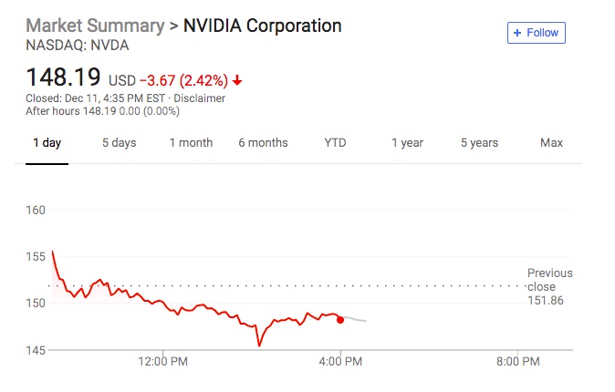Switch to the 5 years tab
Screen dimensions: 615x392
[x=479, y=143]
